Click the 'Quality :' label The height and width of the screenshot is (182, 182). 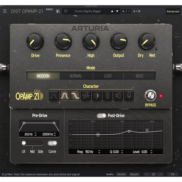click(x=110, y=174)
